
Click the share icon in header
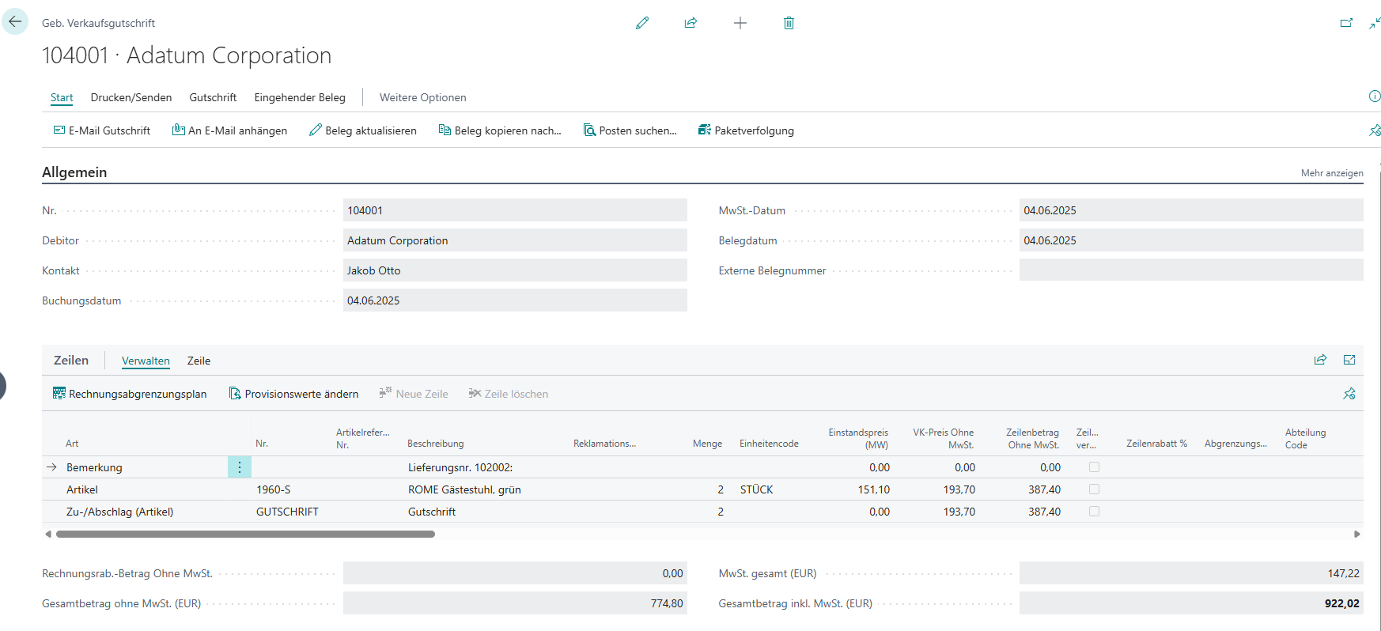tap(690, 23)
